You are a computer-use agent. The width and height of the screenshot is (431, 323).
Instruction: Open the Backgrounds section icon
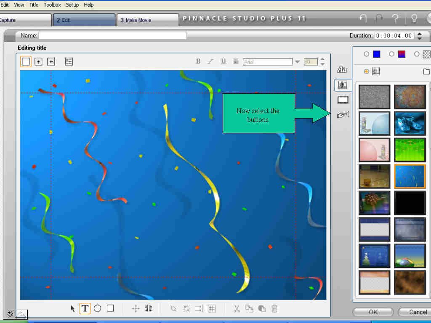pyautogui.click(x=343, y=85)
